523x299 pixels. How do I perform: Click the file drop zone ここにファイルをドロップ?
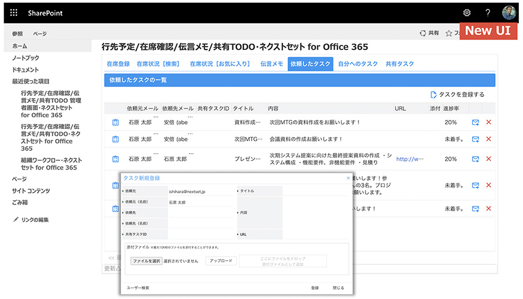click(x=283, y=261)
